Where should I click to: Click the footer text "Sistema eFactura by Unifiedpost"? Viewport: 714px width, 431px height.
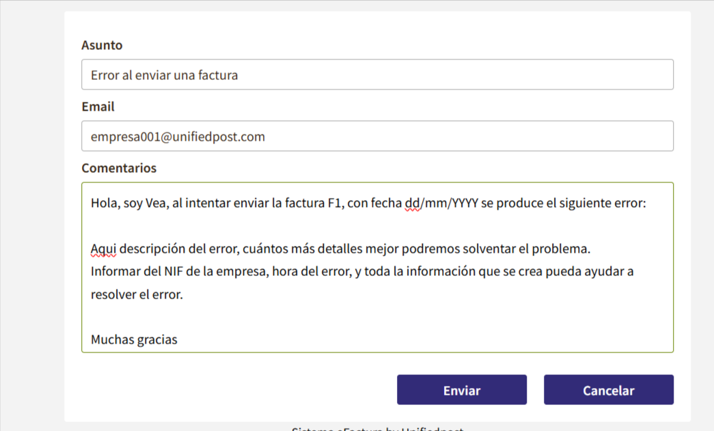click(x=377, y=429)
